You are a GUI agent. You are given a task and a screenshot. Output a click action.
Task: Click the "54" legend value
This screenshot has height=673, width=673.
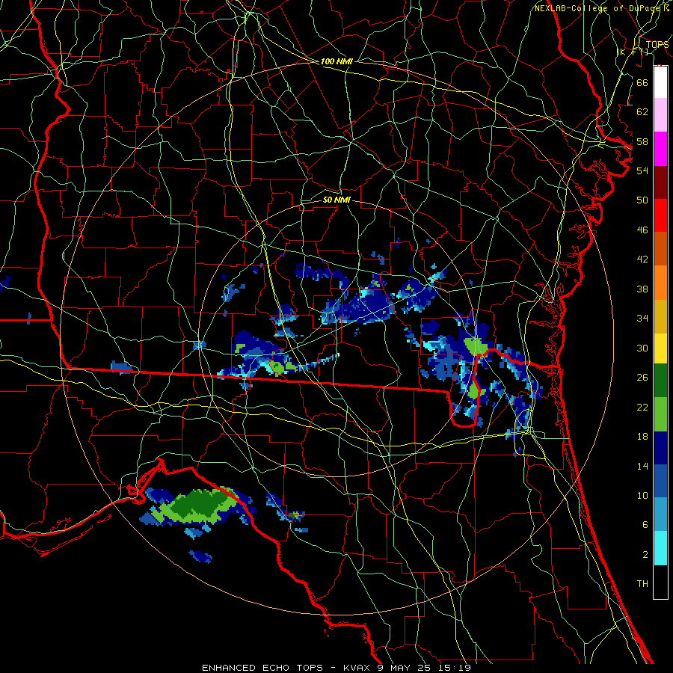[x=642, y=170]
